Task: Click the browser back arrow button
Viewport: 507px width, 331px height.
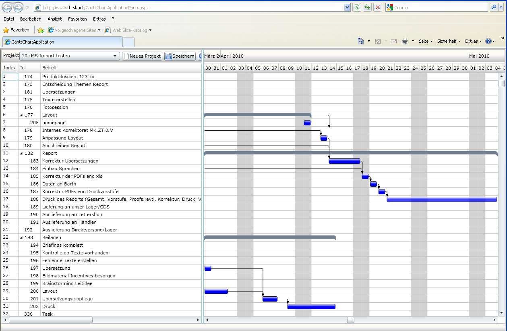Action: click(7, 7)
